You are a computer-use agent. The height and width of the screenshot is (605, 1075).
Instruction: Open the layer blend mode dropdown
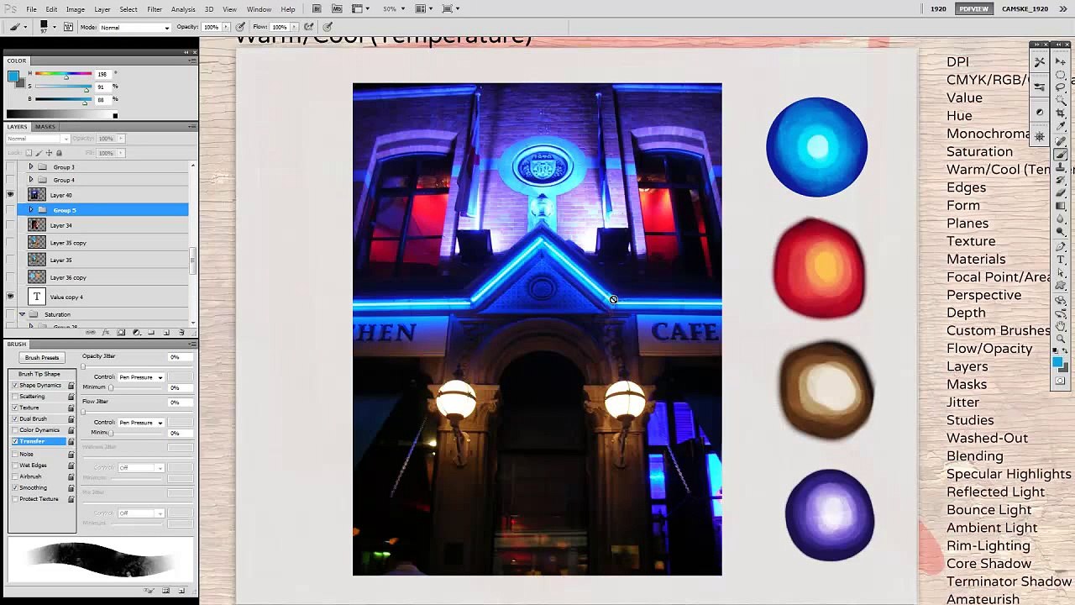[36, 139]
